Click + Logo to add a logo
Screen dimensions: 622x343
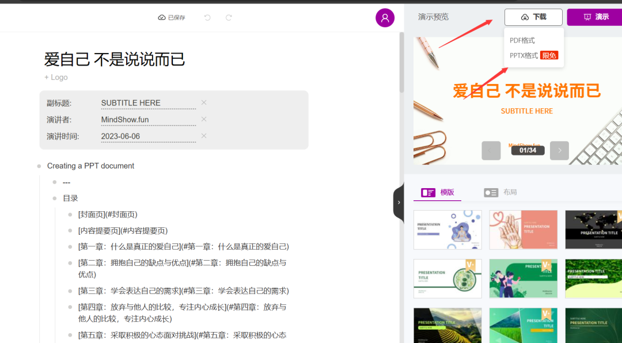(56, 77)
